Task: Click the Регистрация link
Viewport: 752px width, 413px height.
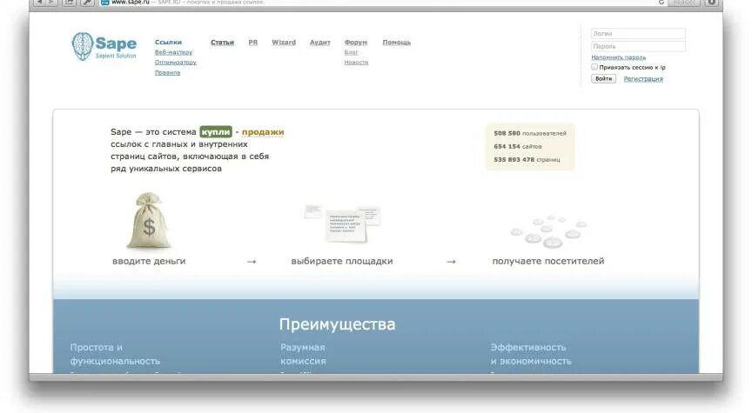Action: pyautogui.click(x=643, y=78)
